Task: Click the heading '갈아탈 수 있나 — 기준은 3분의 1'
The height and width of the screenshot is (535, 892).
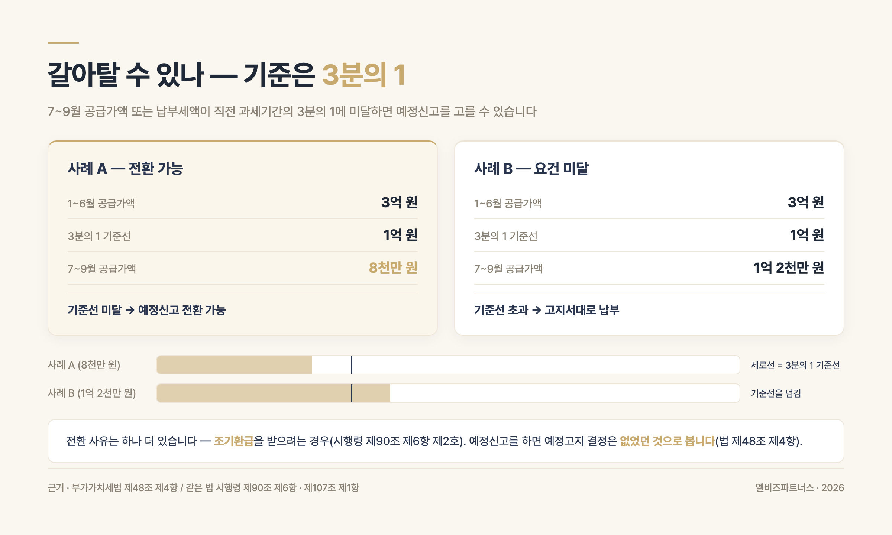Action: point(227,75)
